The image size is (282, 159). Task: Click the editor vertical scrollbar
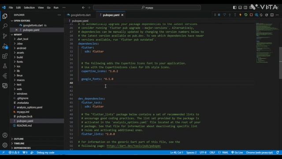click(x=280, y=63)
